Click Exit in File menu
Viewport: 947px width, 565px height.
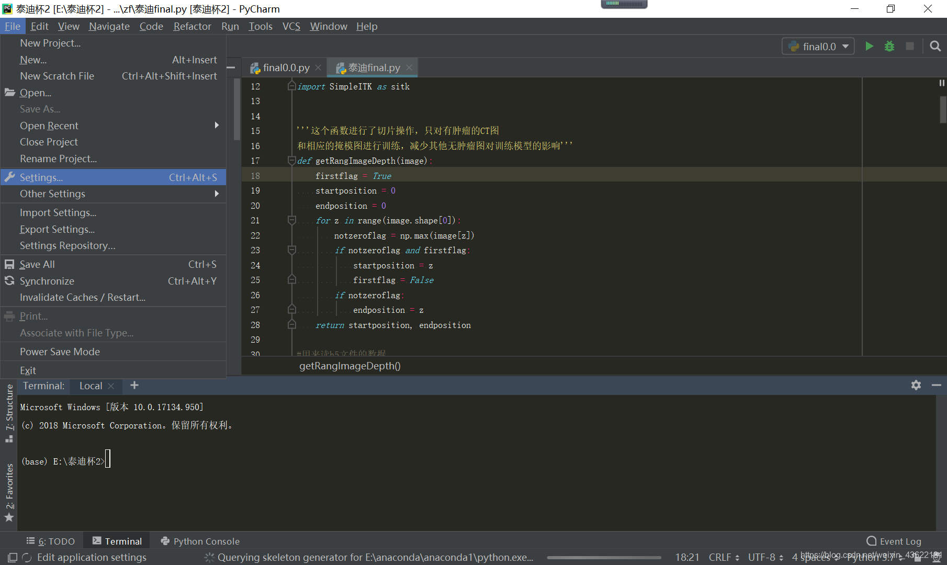coord(114,370)
